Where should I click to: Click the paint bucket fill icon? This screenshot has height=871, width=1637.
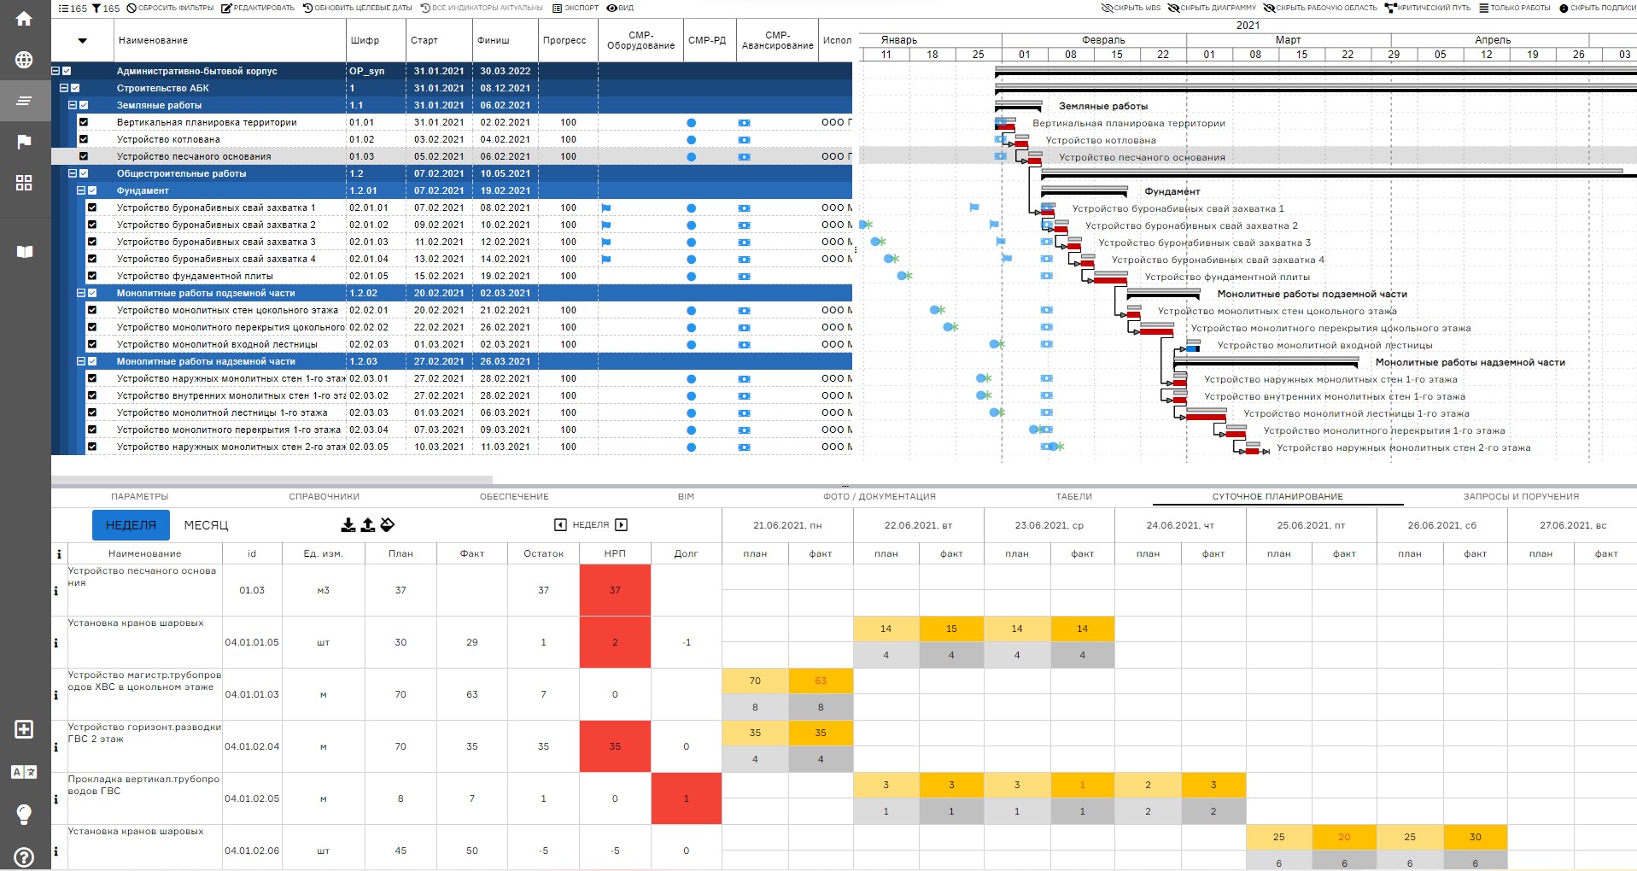(x=388, y=525)
